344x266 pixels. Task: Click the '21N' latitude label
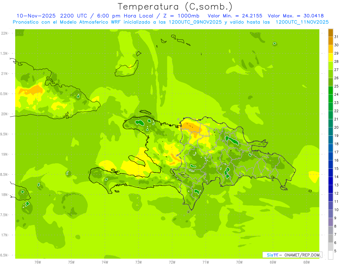click(x=4, y=74)
